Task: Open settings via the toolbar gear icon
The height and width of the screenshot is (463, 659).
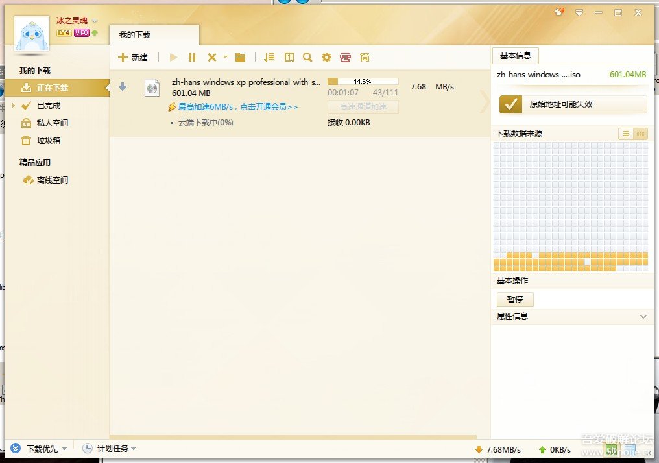Action: [x=326, y=58]
